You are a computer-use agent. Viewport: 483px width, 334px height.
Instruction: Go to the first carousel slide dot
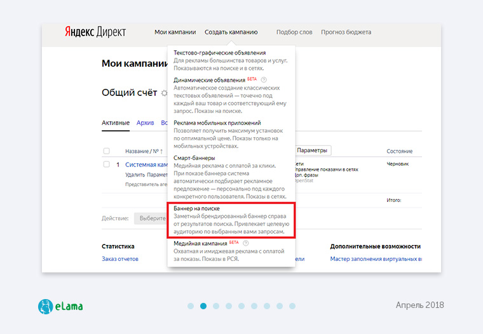click(x=191, y=306)
